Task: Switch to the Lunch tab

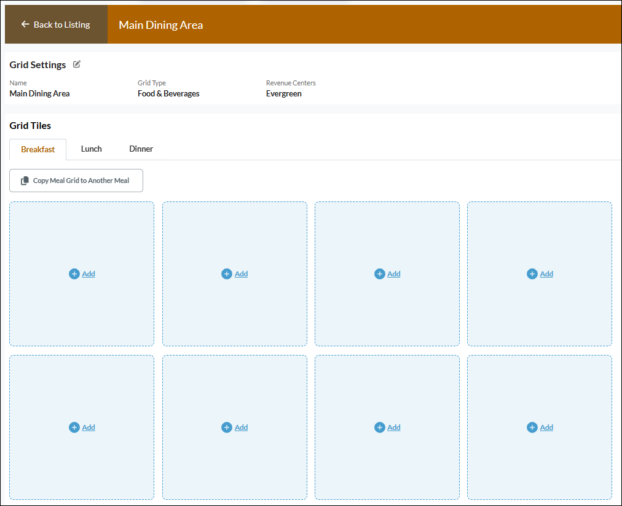Action: click(x=91, y=149)
